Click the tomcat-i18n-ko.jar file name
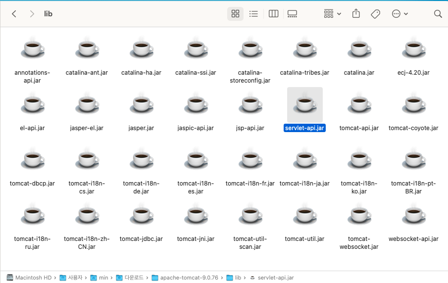The image size is (448, 283). tap(359, 188)
